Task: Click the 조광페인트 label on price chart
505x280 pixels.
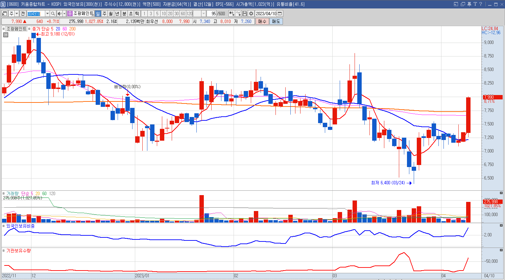Action: pyautogui.click(x=16, y=29)
